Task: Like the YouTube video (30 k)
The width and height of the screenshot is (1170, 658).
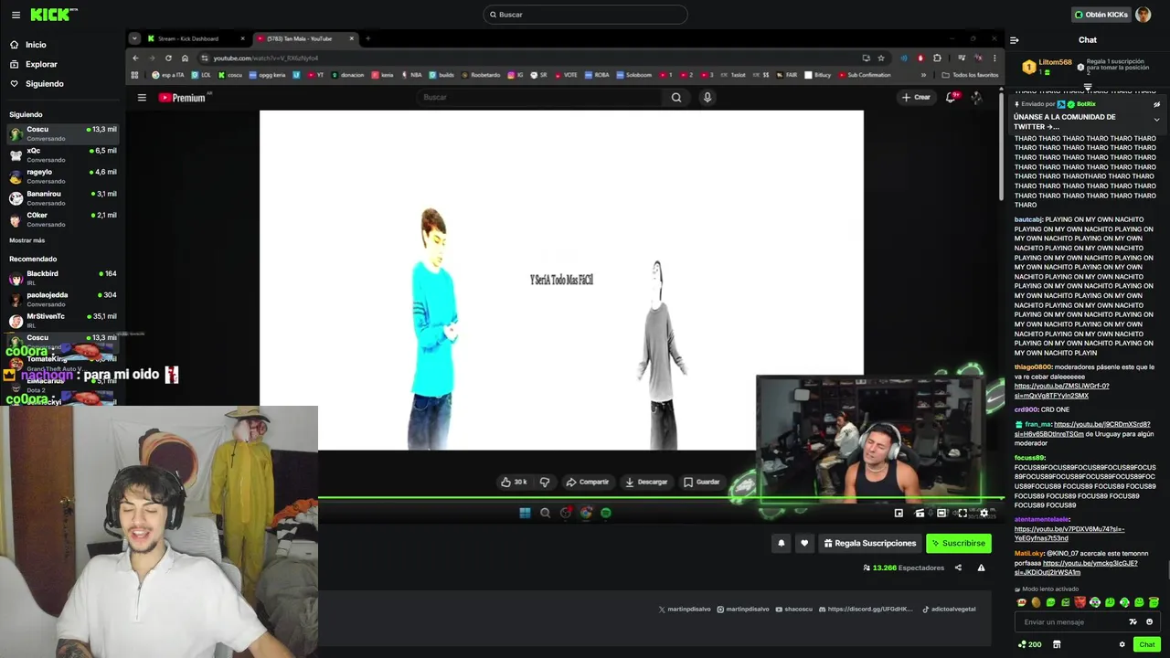Action: [x=514, y=482]
